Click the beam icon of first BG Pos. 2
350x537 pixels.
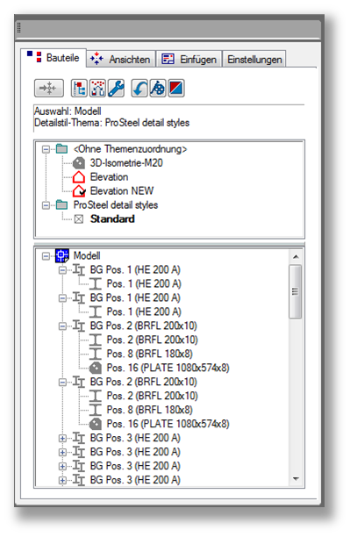(79, 326)
